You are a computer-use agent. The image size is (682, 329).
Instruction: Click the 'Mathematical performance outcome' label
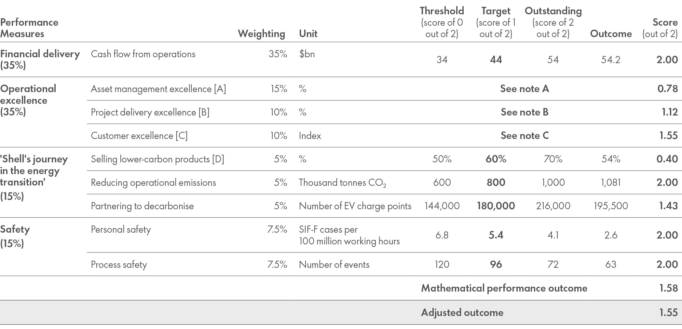504,288
